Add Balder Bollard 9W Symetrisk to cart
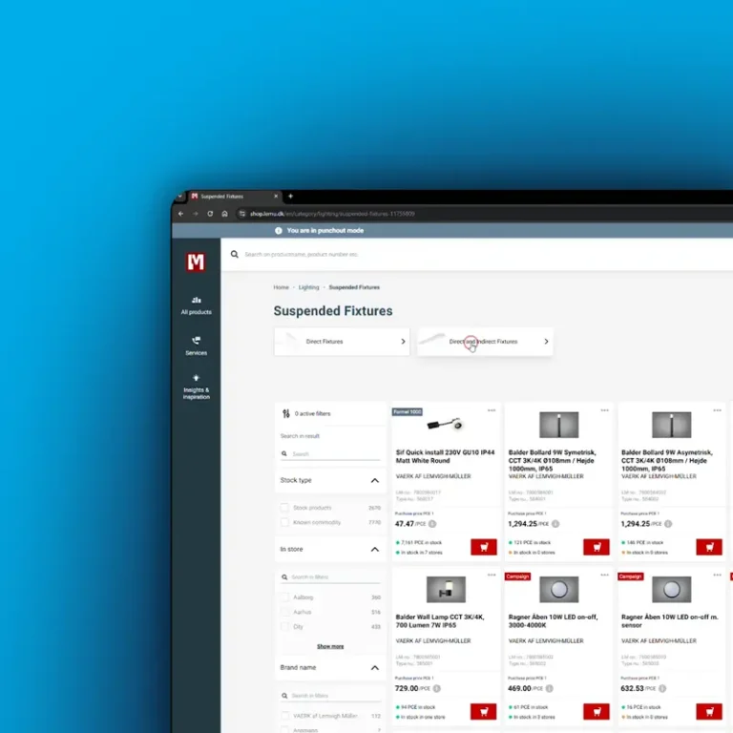 pos(597,547)
